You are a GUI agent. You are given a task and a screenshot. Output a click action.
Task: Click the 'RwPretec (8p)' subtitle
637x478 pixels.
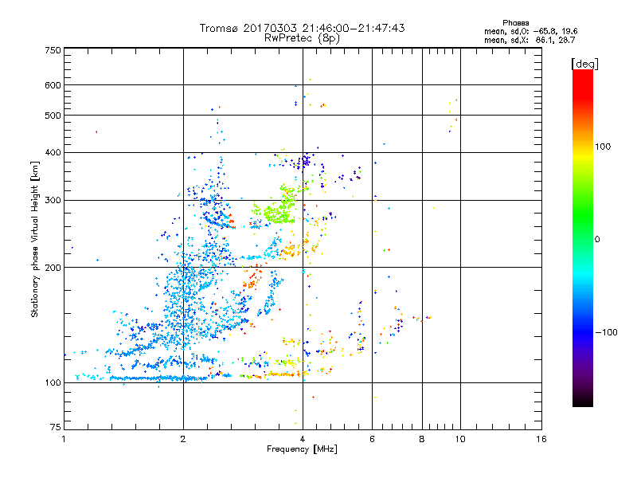pyautogui.click(x=302, y=38)
